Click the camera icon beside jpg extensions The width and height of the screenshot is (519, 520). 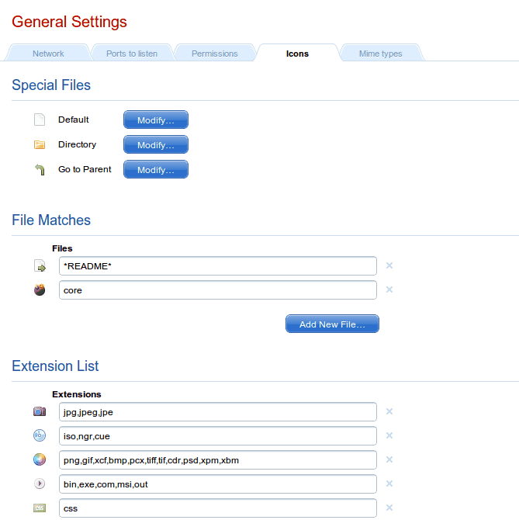point(40,411)
